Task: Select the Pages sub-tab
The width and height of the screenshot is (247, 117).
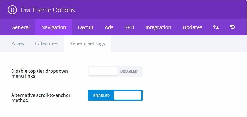Action: [x=17, y=43]
